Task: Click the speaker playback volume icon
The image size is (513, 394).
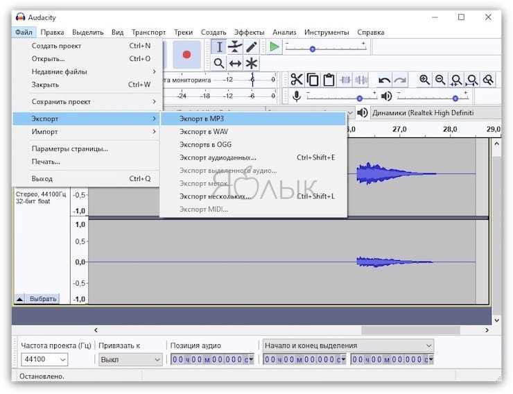Action: click(387, 96)
